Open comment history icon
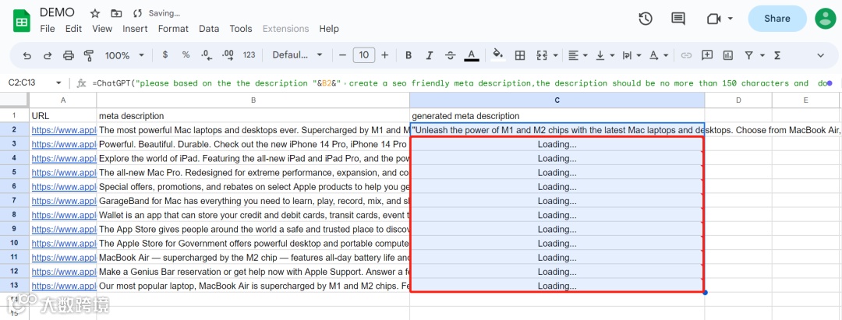Viewport: 842px width, 320px height. (x=678, y=19)
